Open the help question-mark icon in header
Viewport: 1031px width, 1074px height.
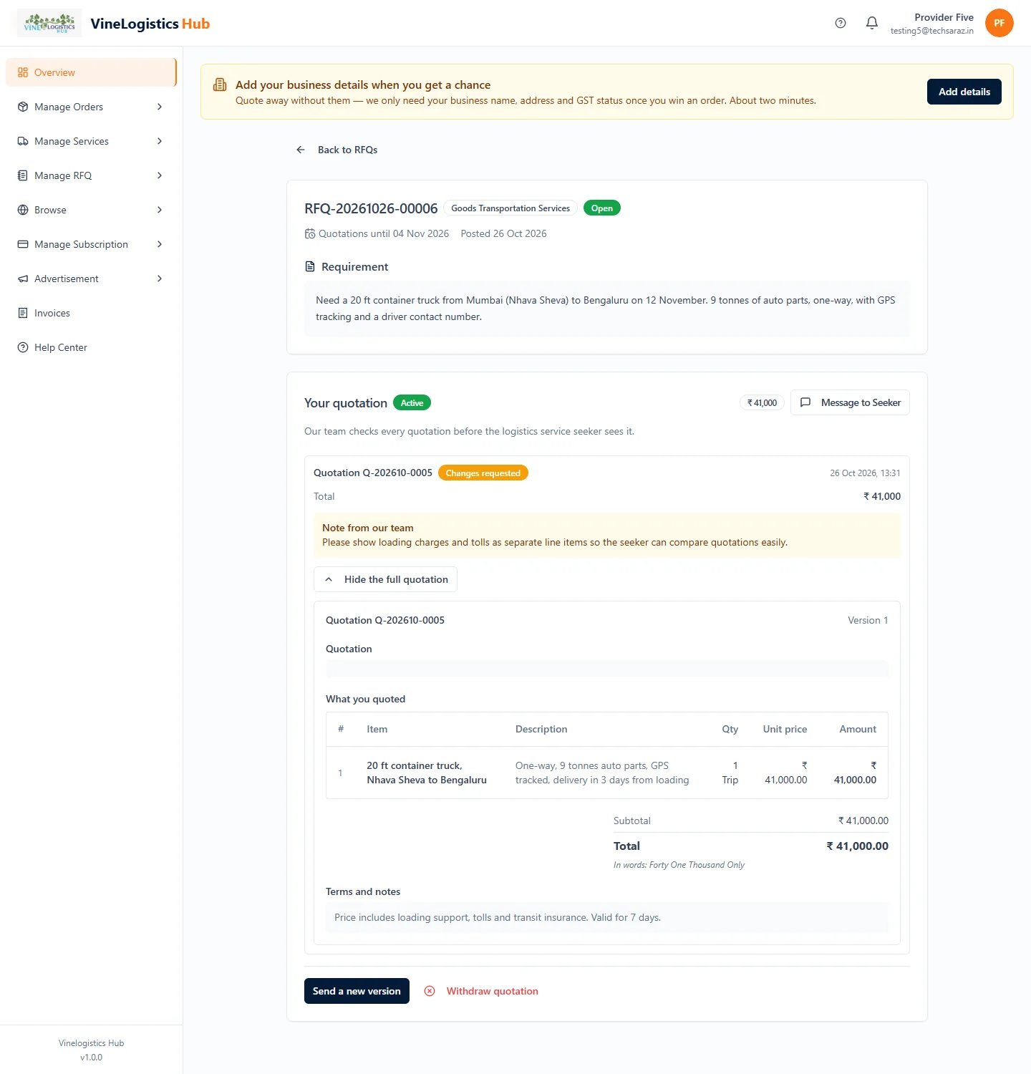click(x=841, y=23)
